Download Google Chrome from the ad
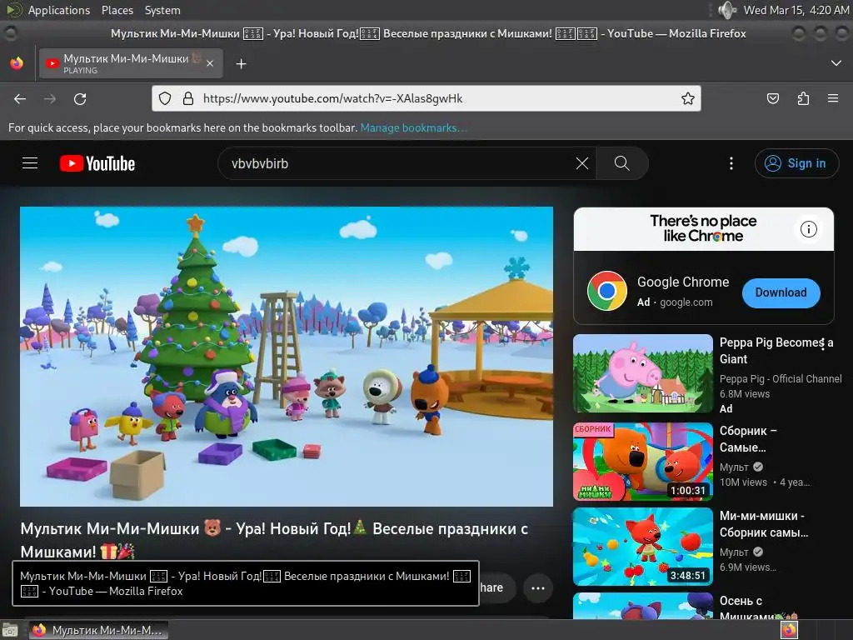 click(781, 292)
